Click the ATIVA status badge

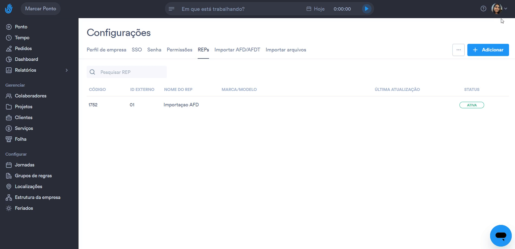click(471, 105)
